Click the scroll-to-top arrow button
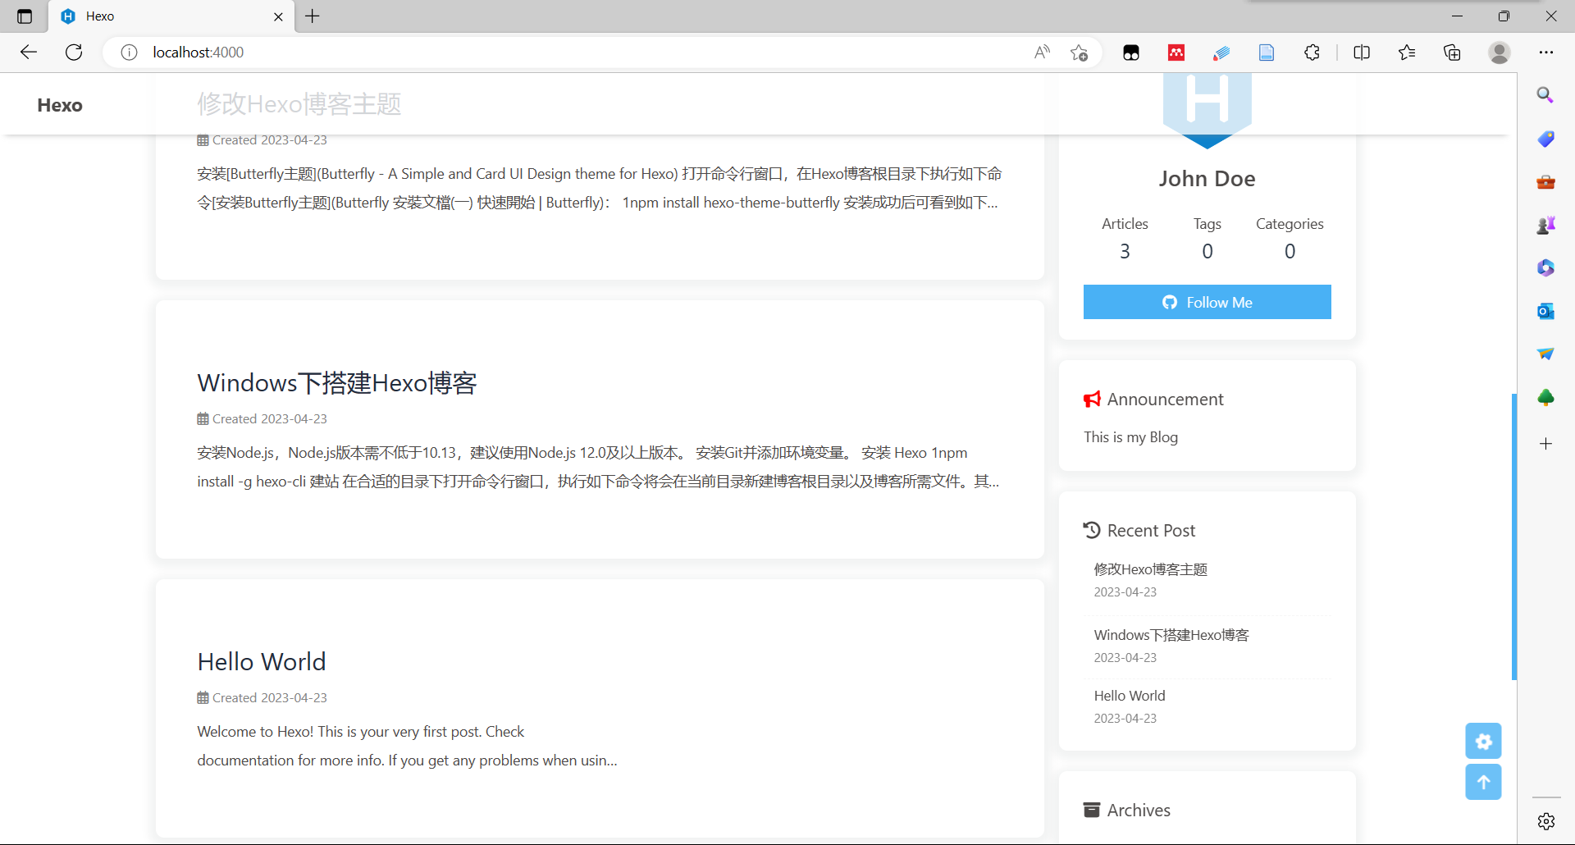 pos(1483,782)
